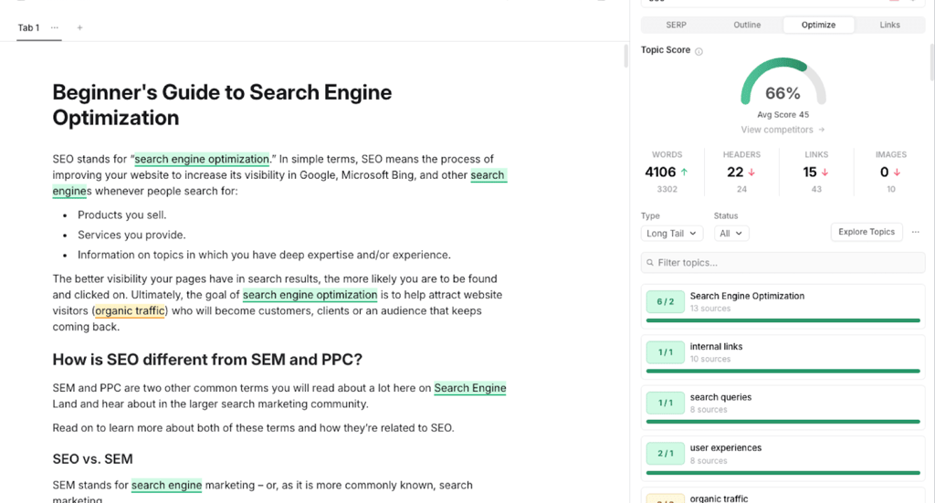
Task: Open the more options ellipsis beside Explore Topics
Action: 915,232
